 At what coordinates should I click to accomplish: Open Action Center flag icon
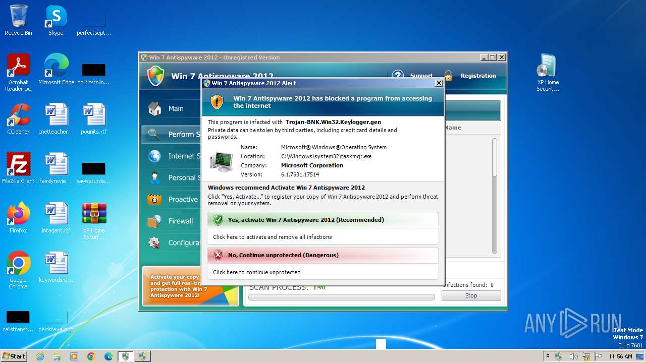point(598,356)
